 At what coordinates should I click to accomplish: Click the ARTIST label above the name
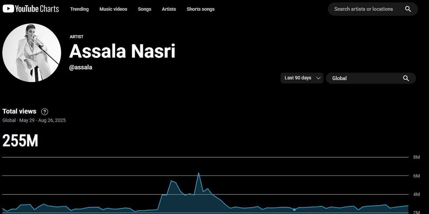[77, 37]
